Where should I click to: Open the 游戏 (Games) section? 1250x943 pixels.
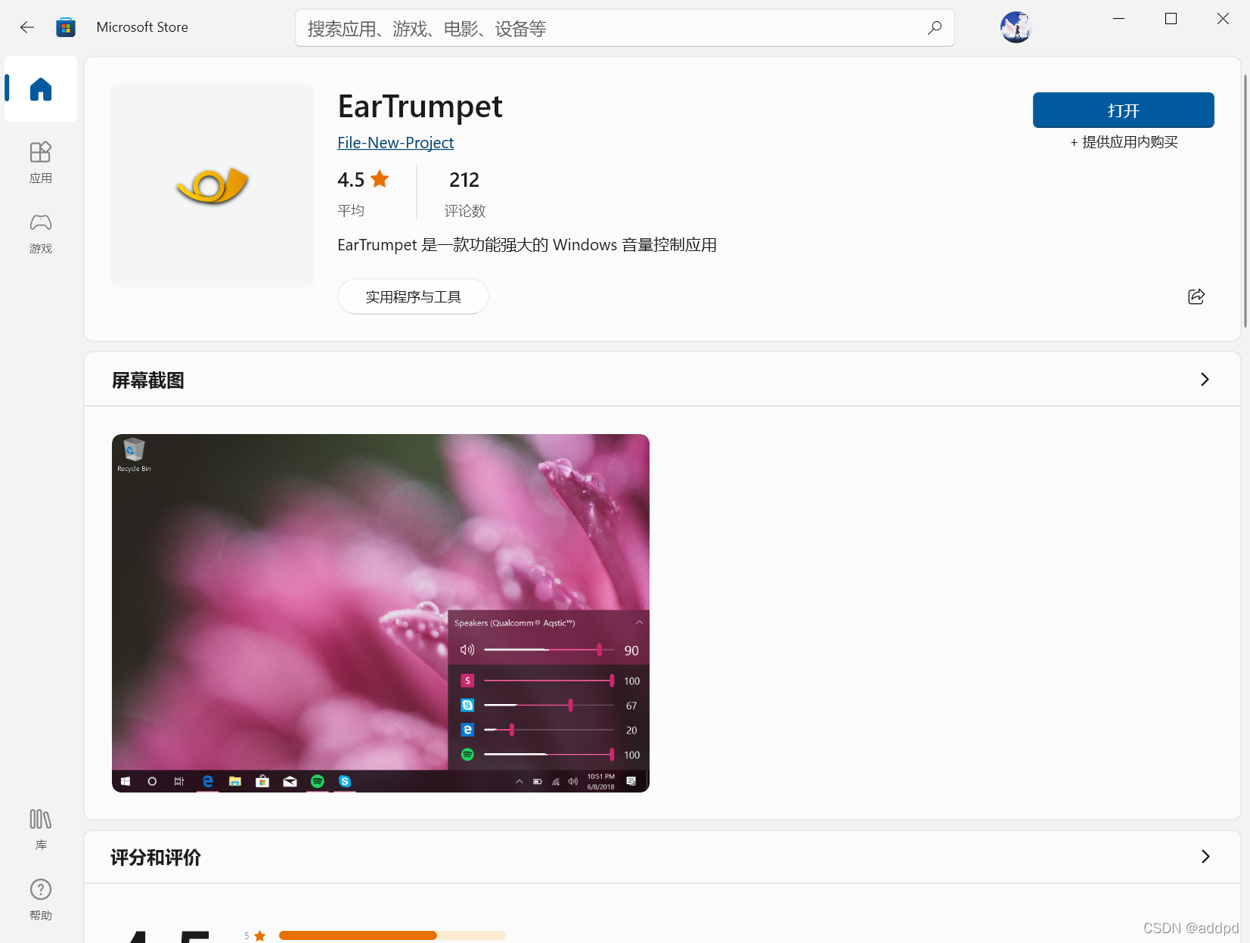[x=41, y=233]
